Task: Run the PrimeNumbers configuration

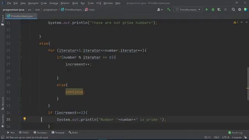Action: (x=207, y=10)
